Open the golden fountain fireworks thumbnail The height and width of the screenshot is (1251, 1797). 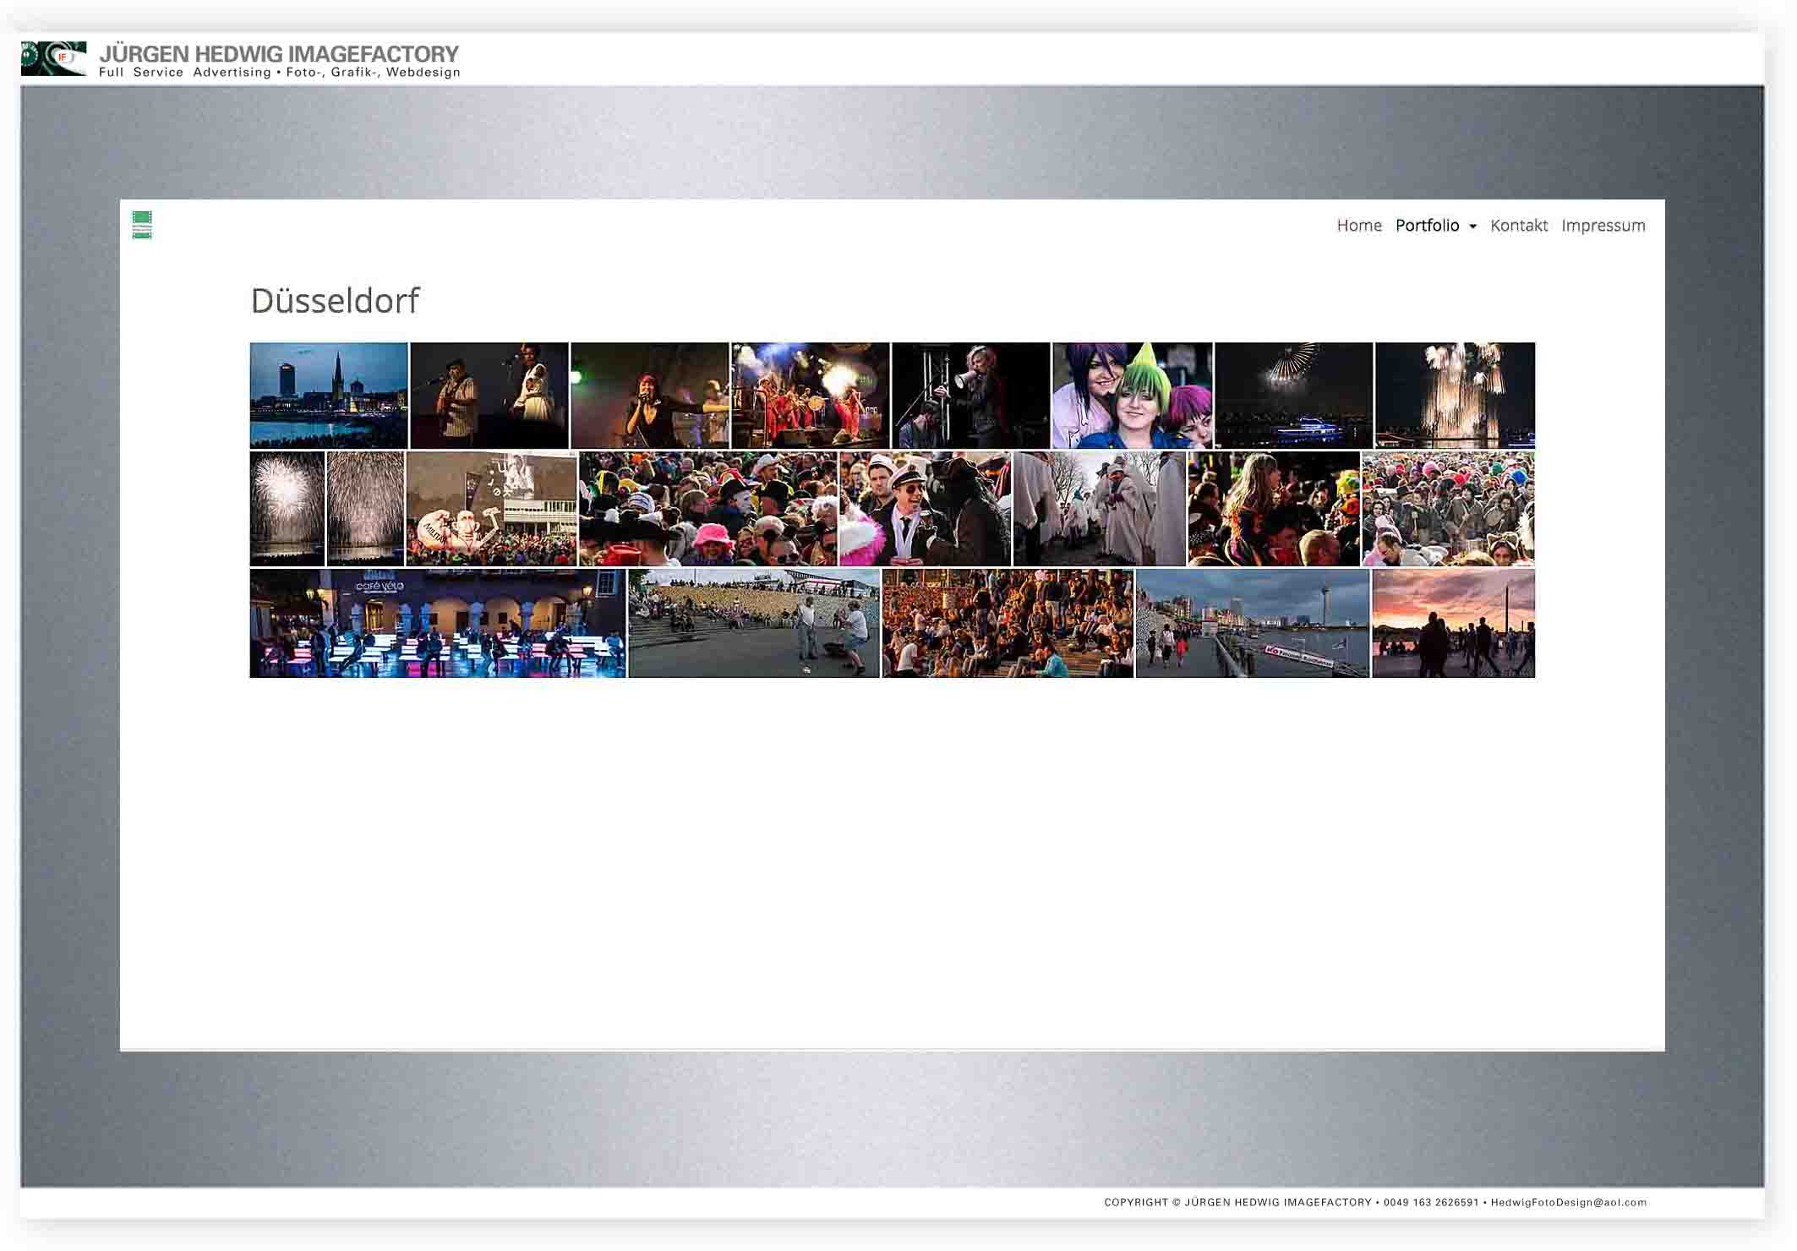pos(1454,395)
